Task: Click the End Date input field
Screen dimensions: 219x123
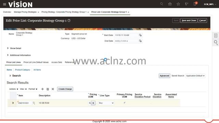Action: tap(126, 41)
